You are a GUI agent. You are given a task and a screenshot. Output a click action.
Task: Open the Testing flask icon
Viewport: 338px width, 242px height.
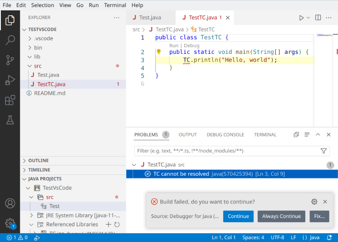(10, 120)
